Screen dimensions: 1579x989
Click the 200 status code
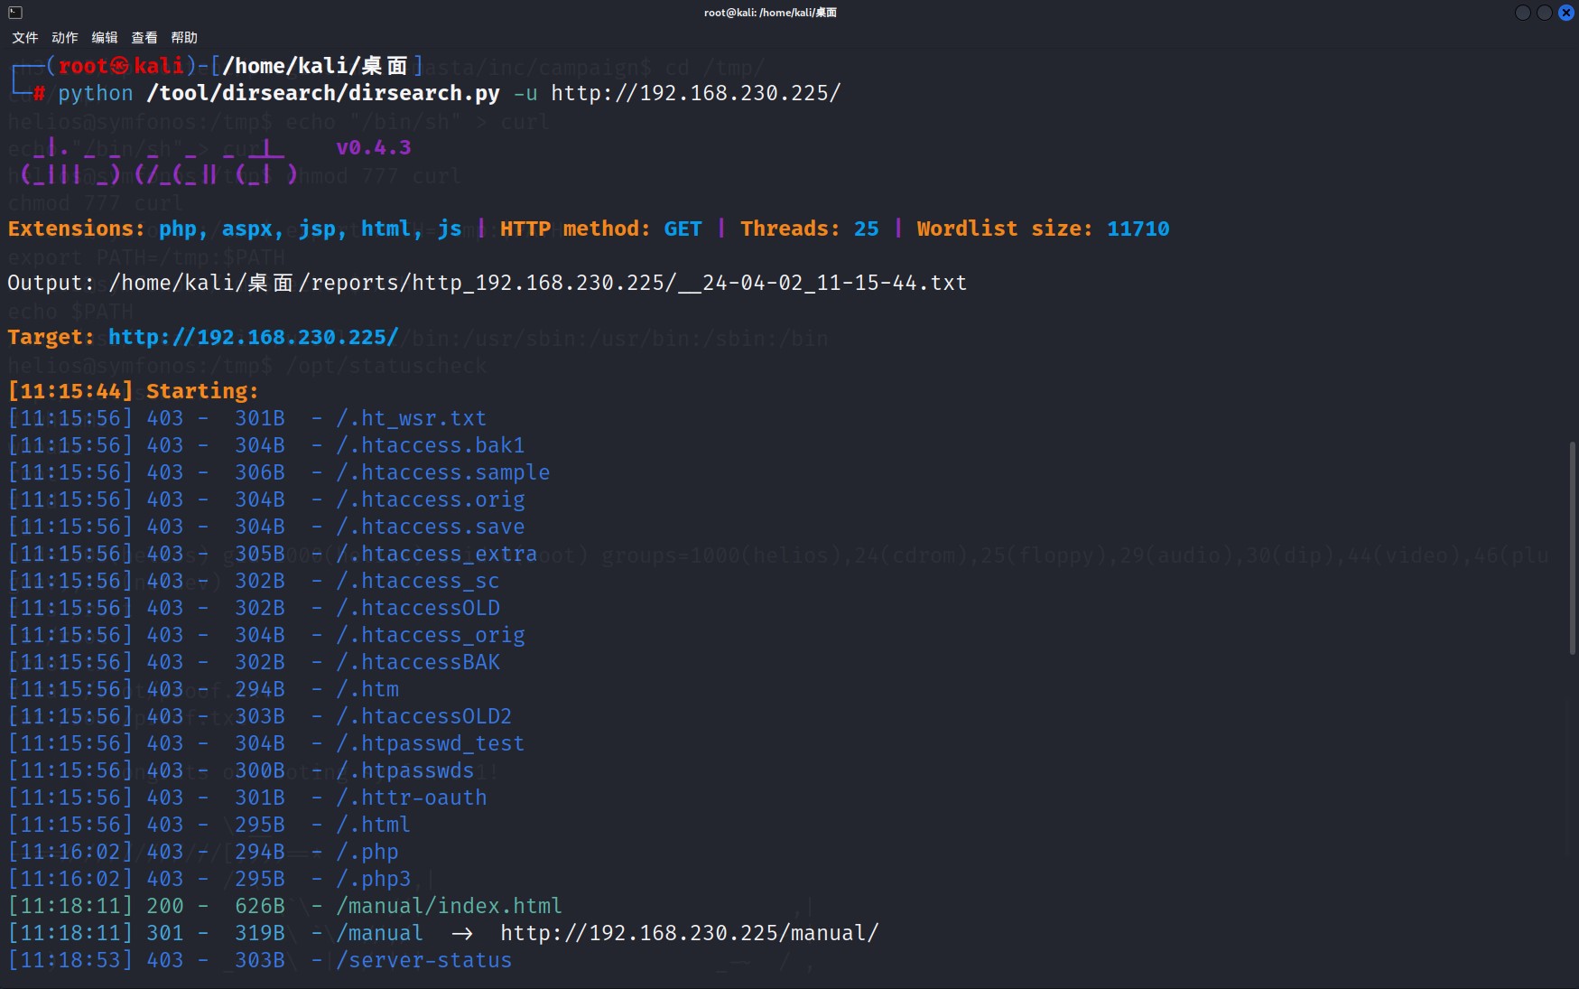(x=164, y=906)
